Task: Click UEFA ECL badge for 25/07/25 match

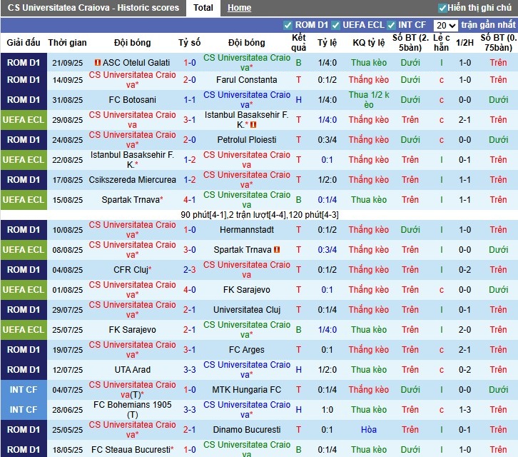Action: (x=24, y=330)
